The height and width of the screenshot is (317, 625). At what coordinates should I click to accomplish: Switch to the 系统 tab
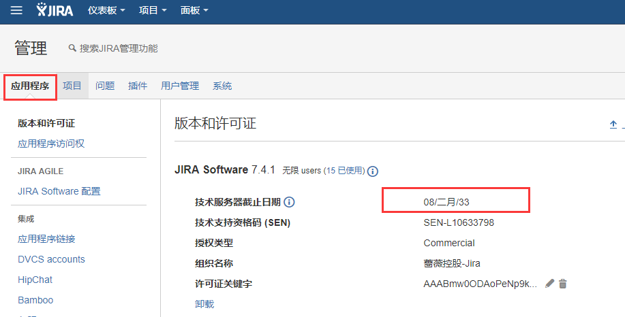tap(222, 86)
